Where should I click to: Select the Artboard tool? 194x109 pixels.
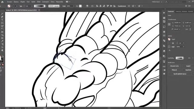[x=2, y=47]
